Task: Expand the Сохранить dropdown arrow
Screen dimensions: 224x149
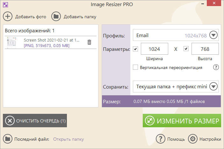Action: click(x=213, y=86)
